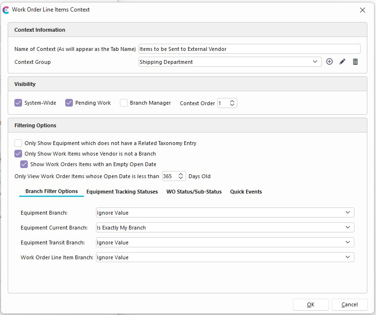Enable the Branch Manager checkbox
The width and height of the screenshot is (376, 315).
[x=124, y=103]
